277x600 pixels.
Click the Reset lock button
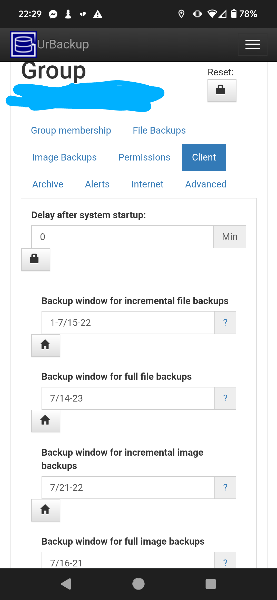(x=222, y=91)
